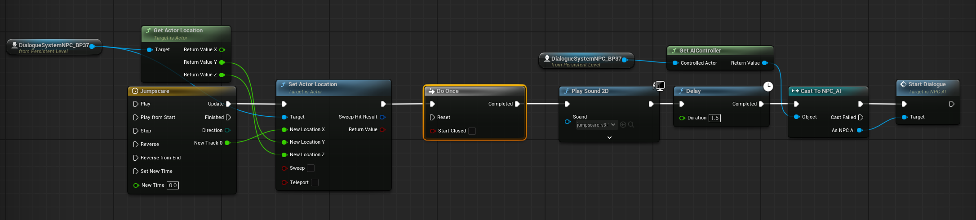The width and height of the screenshot is (976, 220).
Task: Select the Jumpscare timeline node header
Action: click(182, 91)
